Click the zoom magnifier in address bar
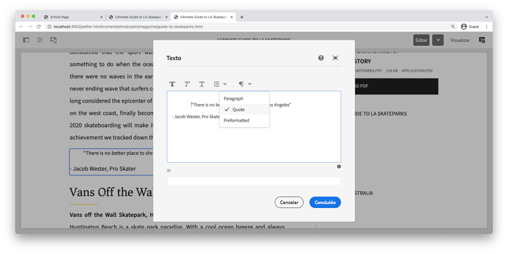 [452, 26]
